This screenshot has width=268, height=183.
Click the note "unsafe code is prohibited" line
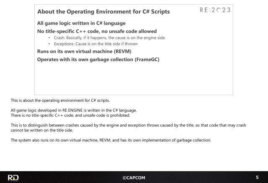70,115
